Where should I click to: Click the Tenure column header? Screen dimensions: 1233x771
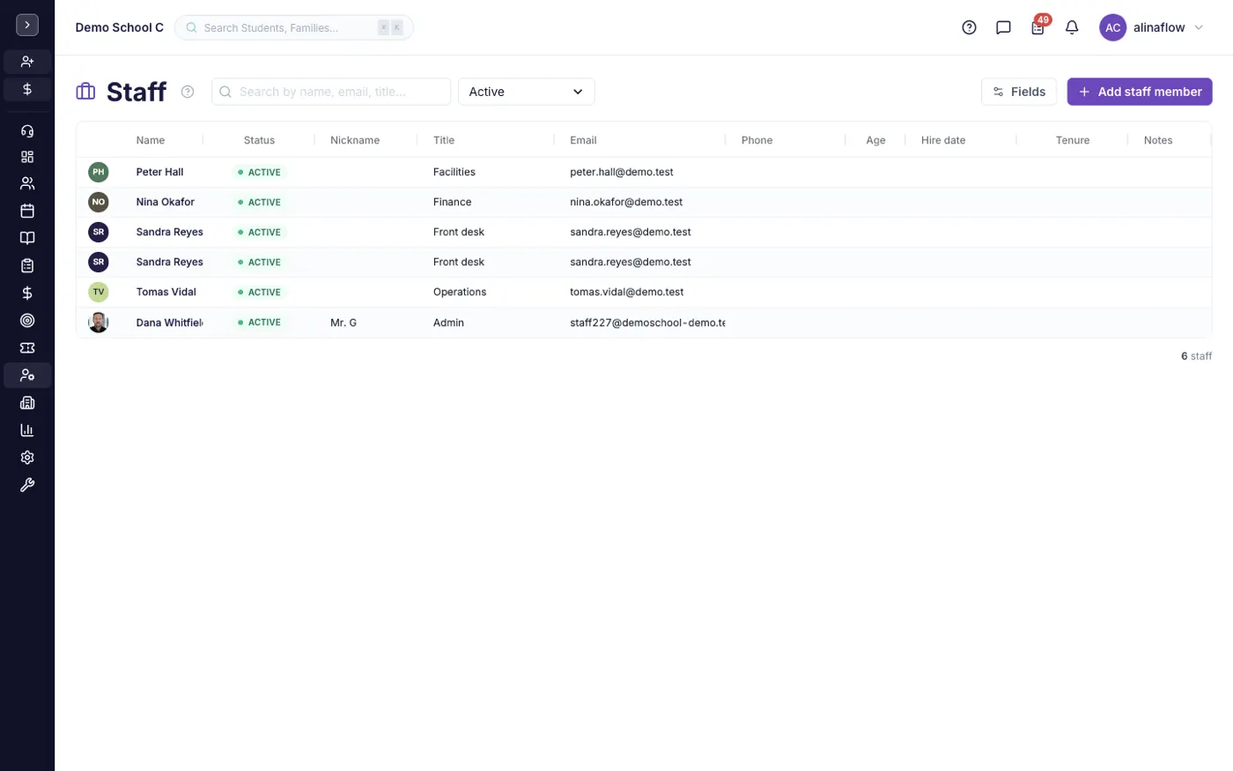pyautogui.click(x=1073, y=140)
